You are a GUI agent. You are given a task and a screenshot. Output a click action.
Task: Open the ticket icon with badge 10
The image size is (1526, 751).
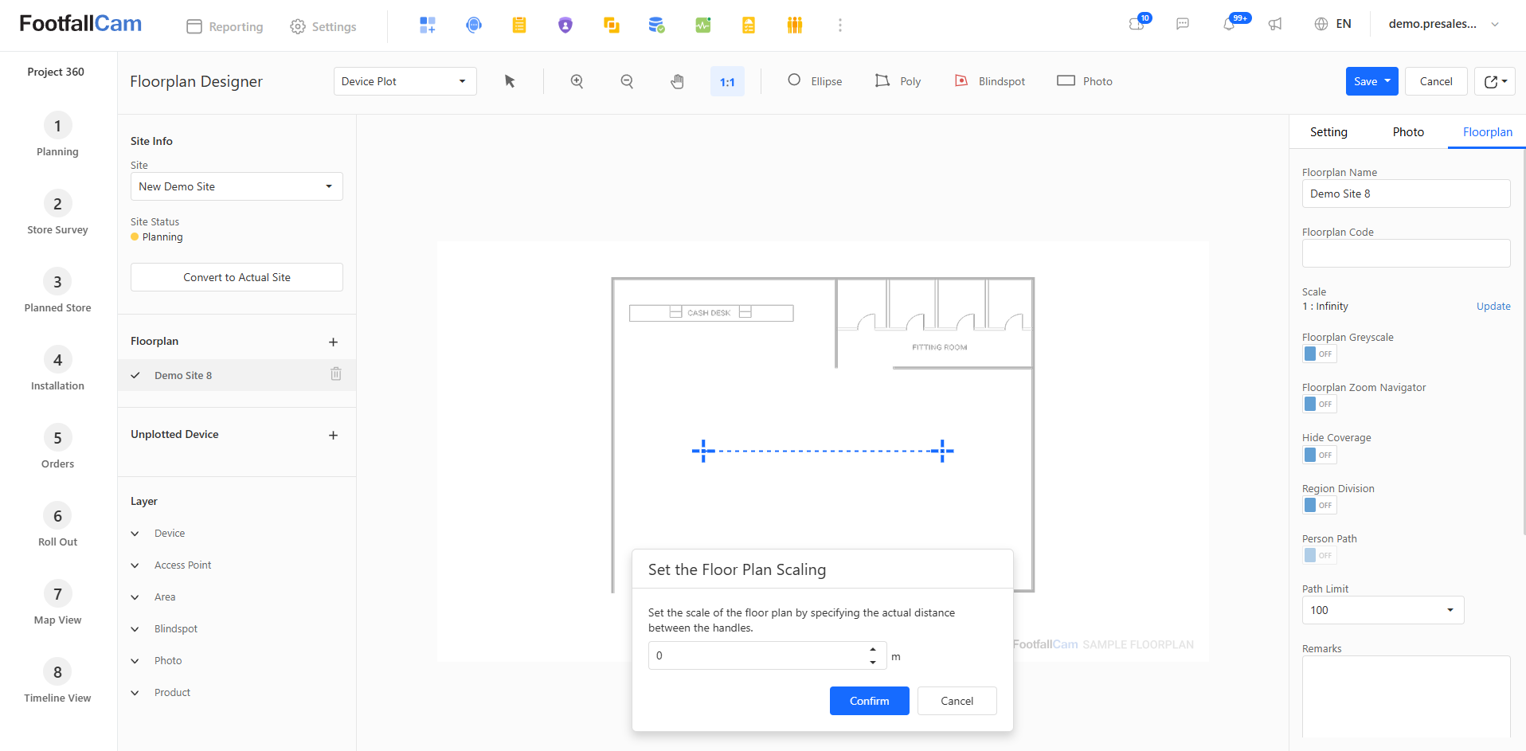1137,24
